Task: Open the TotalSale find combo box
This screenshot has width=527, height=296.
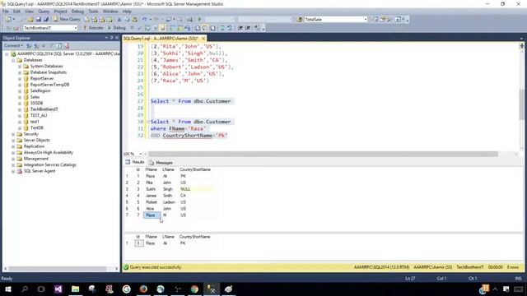Action: 366,20
